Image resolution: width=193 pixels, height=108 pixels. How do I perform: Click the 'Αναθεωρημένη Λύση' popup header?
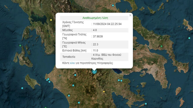point(95,18)
